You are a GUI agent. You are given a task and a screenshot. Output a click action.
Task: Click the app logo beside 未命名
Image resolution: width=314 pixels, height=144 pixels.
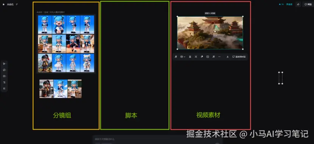pos(3,5)
